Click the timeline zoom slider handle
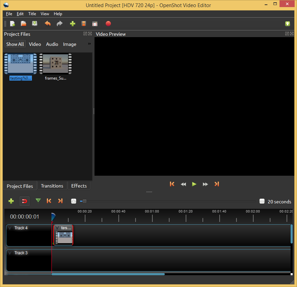 pyautogui.click(x=84, y=201)
